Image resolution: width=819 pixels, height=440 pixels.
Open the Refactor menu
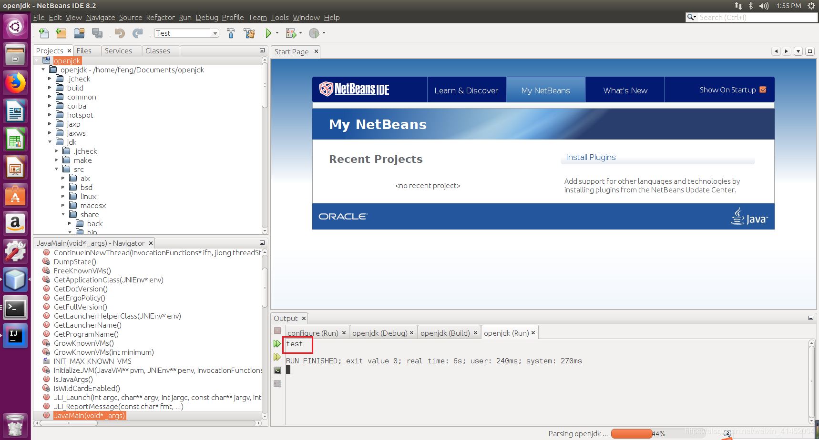point(160,18)
